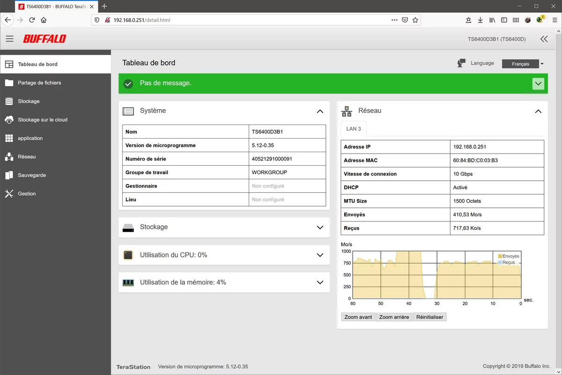The width and height of the screenshot is (562, 375).
Task: Open the Downloads arrow icon
Action: click(x=480, y=20)
